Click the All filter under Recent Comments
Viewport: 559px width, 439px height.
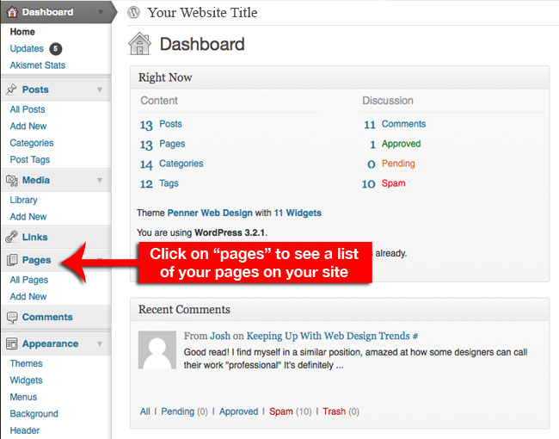click(x=145, y=411)
